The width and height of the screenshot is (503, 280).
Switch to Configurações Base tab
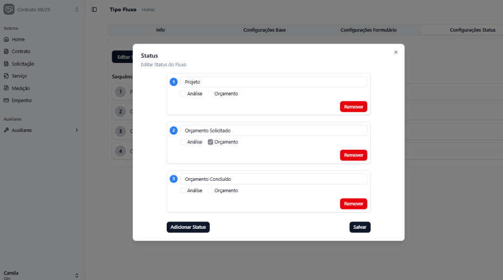click(264, 30)
